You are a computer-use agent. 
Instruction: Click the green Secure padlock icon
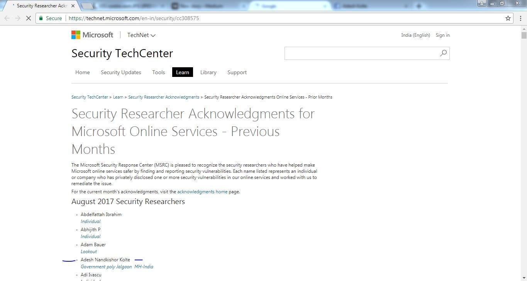coord(41,18)
